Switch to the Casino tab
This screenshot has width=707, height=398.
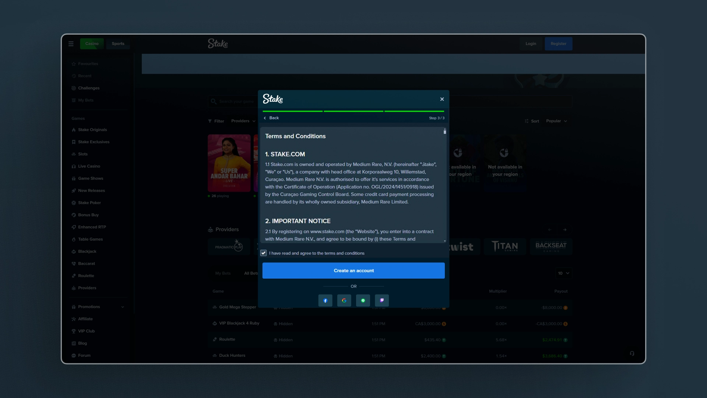[92, 43]
